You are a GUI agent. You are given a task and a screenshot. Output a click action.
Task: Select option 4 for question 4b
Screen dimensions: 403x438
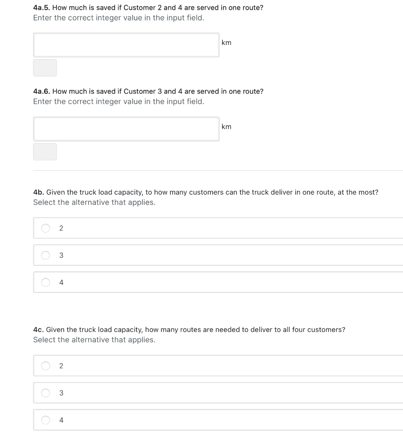[46, 282]
